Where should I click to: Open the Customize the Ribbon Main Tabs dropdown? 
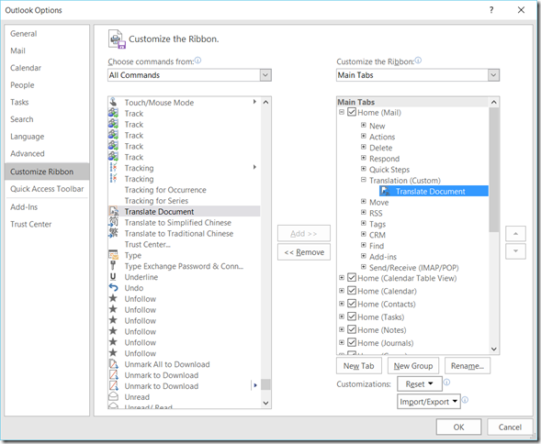pyautogui.click(x=493, y=75)
